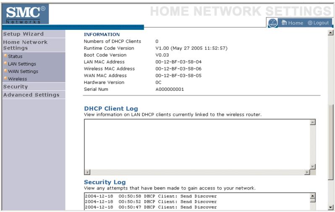Click the Logout link
Image resolution: width=335 pixels, height=212 pixels.
click(318, 23)
